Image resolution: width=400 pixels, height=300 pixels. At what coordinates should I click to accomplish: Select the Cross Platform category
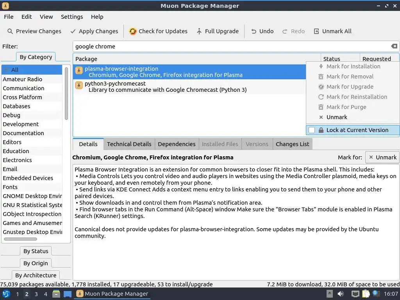pos(32,97)
